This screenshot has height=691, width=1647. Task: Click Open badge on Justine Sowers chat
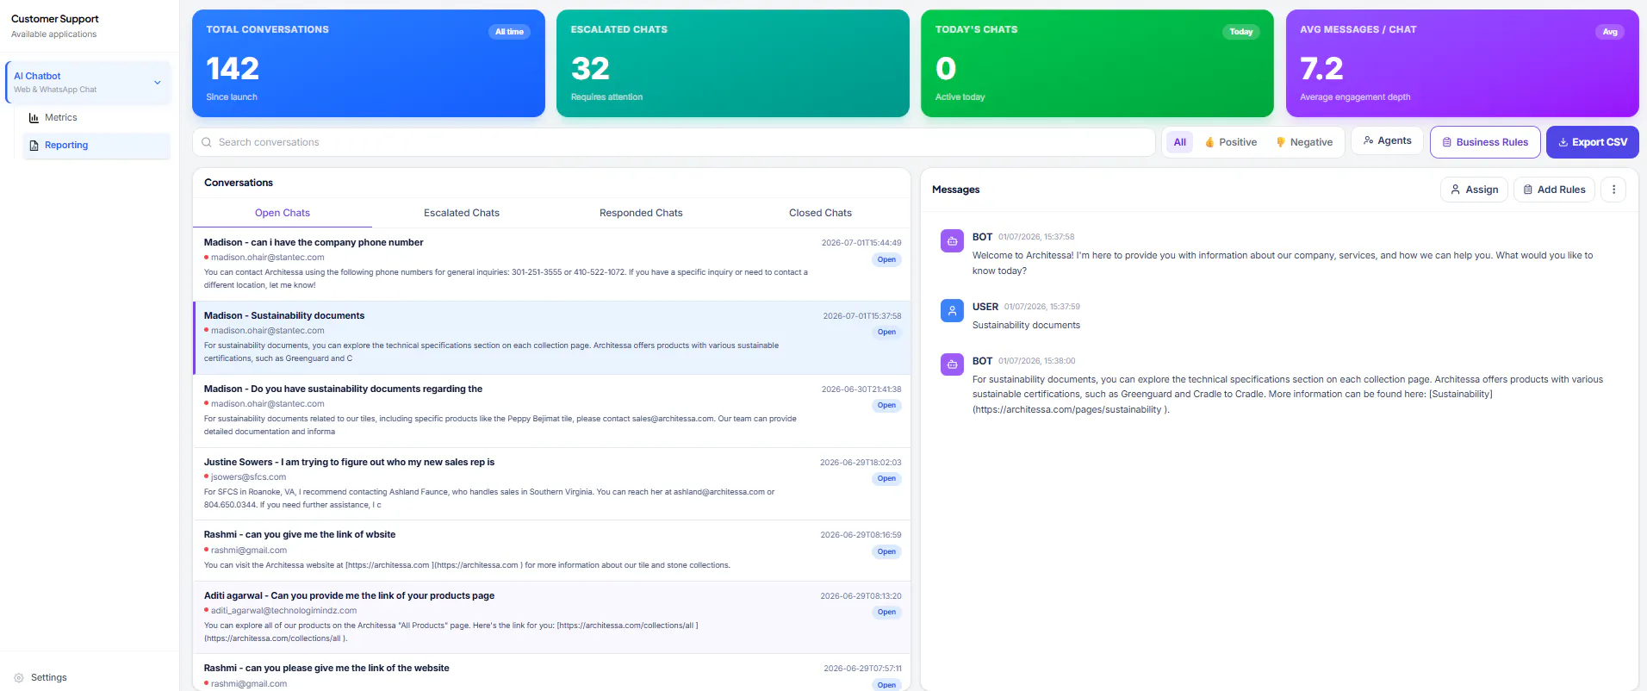(x=886, y=479)
